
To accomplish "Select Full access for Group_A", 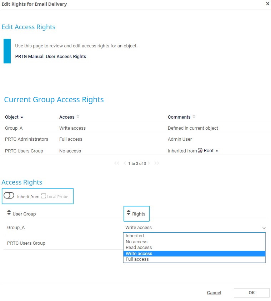I will point(137,259).
